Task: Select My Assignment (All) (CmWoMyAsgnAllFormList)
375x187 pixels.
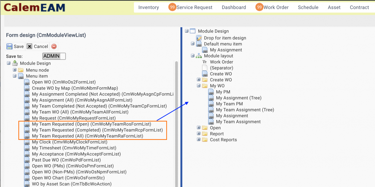Action: click(x=82, y=100)
